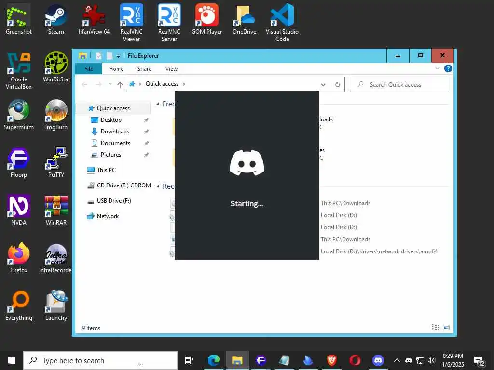
Task: Open the Share ribbon tab
Action: [x=144, y=69]
